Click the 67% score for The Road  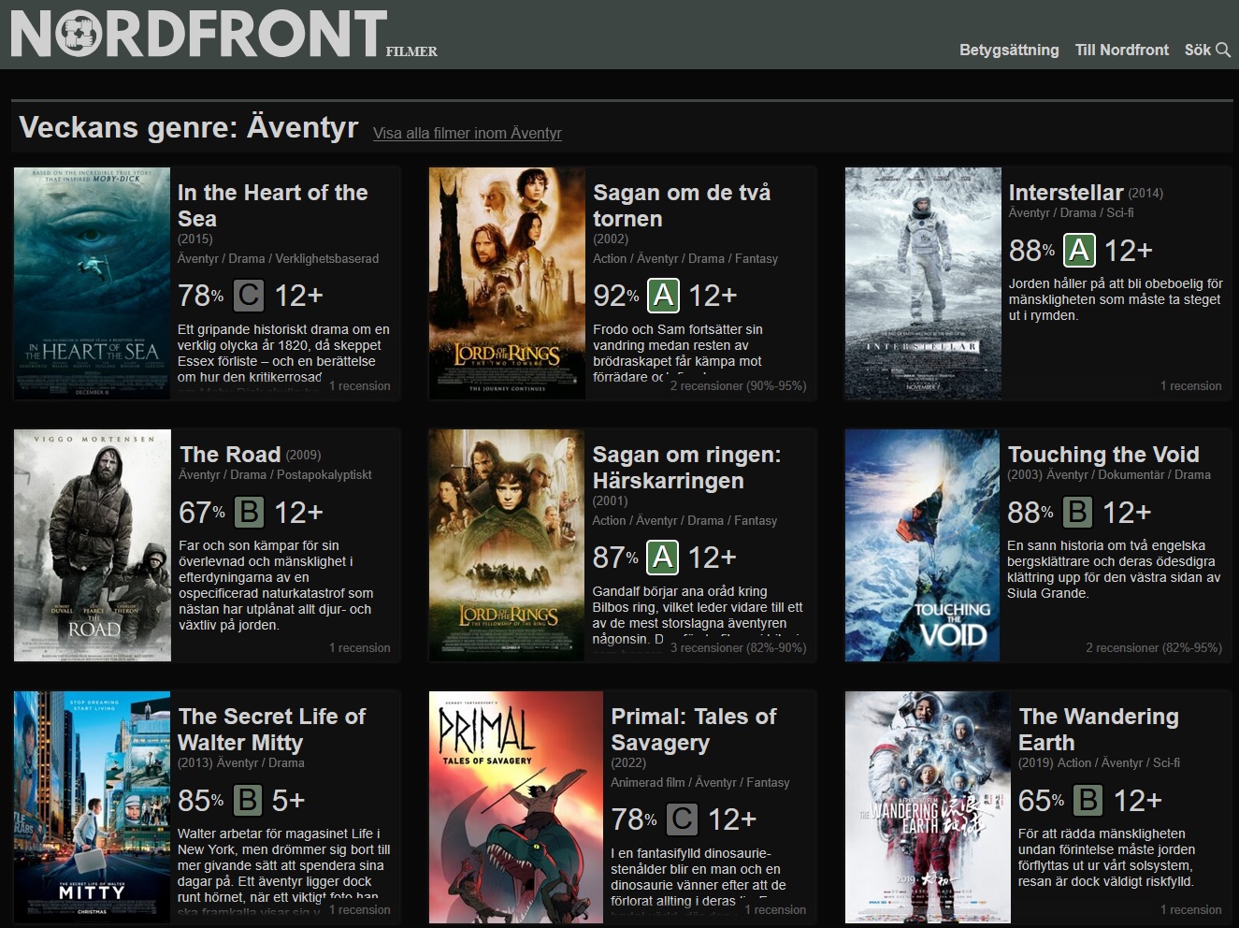pos(202,512)
